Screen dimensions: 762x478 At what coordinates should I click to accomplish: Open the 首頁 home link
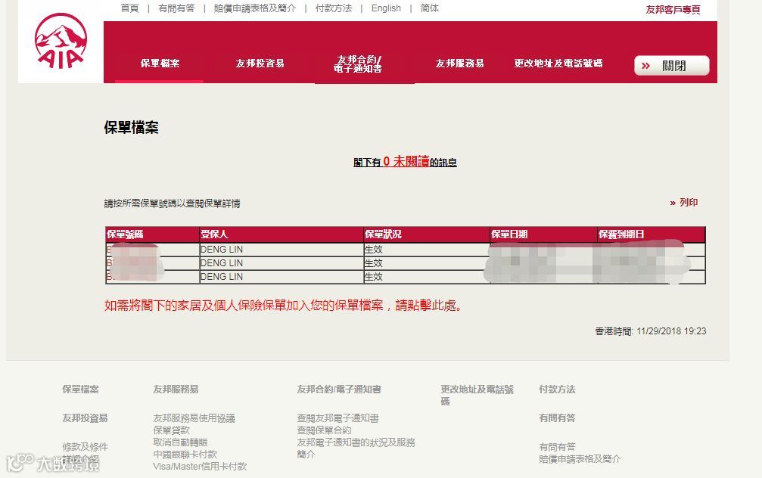tap(129, 8)
